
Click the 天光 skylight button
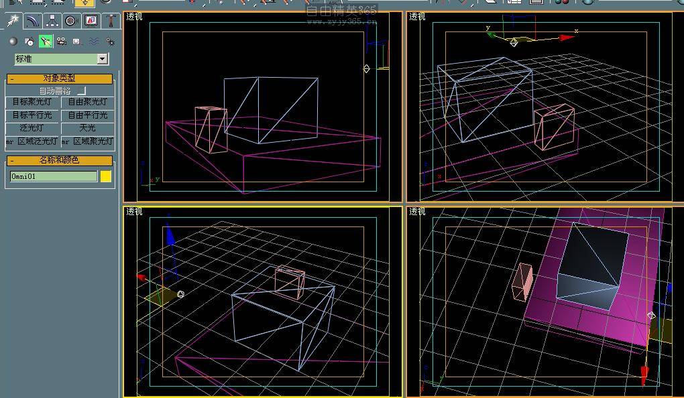87,128
